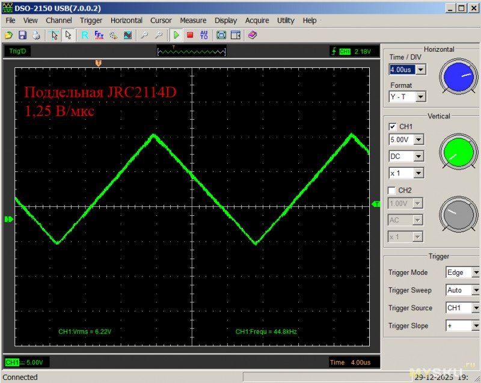Click the Print toolbar icon
481x383 pixels.
click(36, 35)
